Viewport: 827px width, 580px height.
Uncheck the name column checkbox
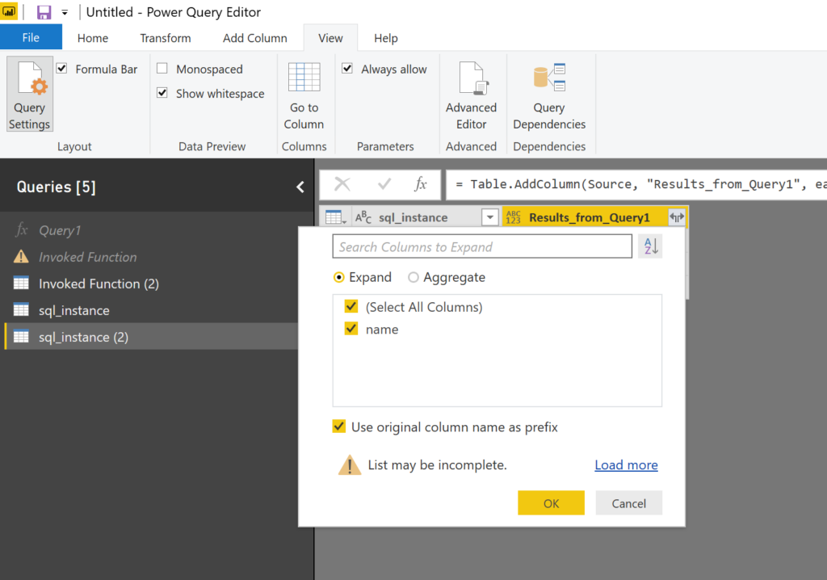tap(351, 329)
